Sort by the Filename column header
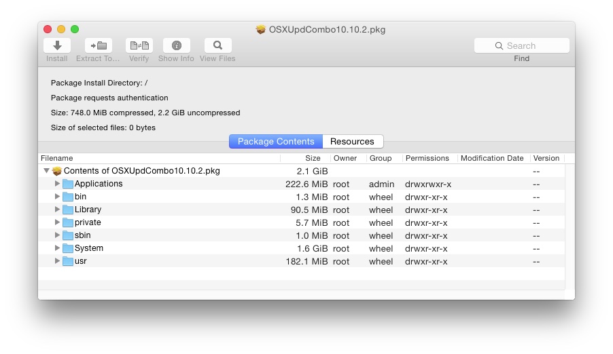The height and width of the screenshot is (354, 613). (x=160, y=158)
